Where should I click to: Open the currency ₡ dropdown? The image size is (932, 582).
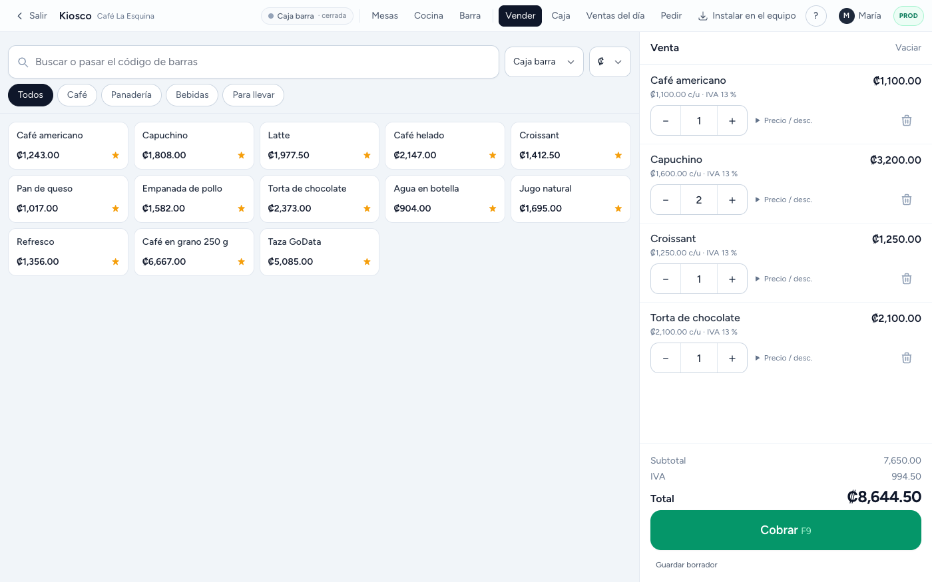(610, 62)
